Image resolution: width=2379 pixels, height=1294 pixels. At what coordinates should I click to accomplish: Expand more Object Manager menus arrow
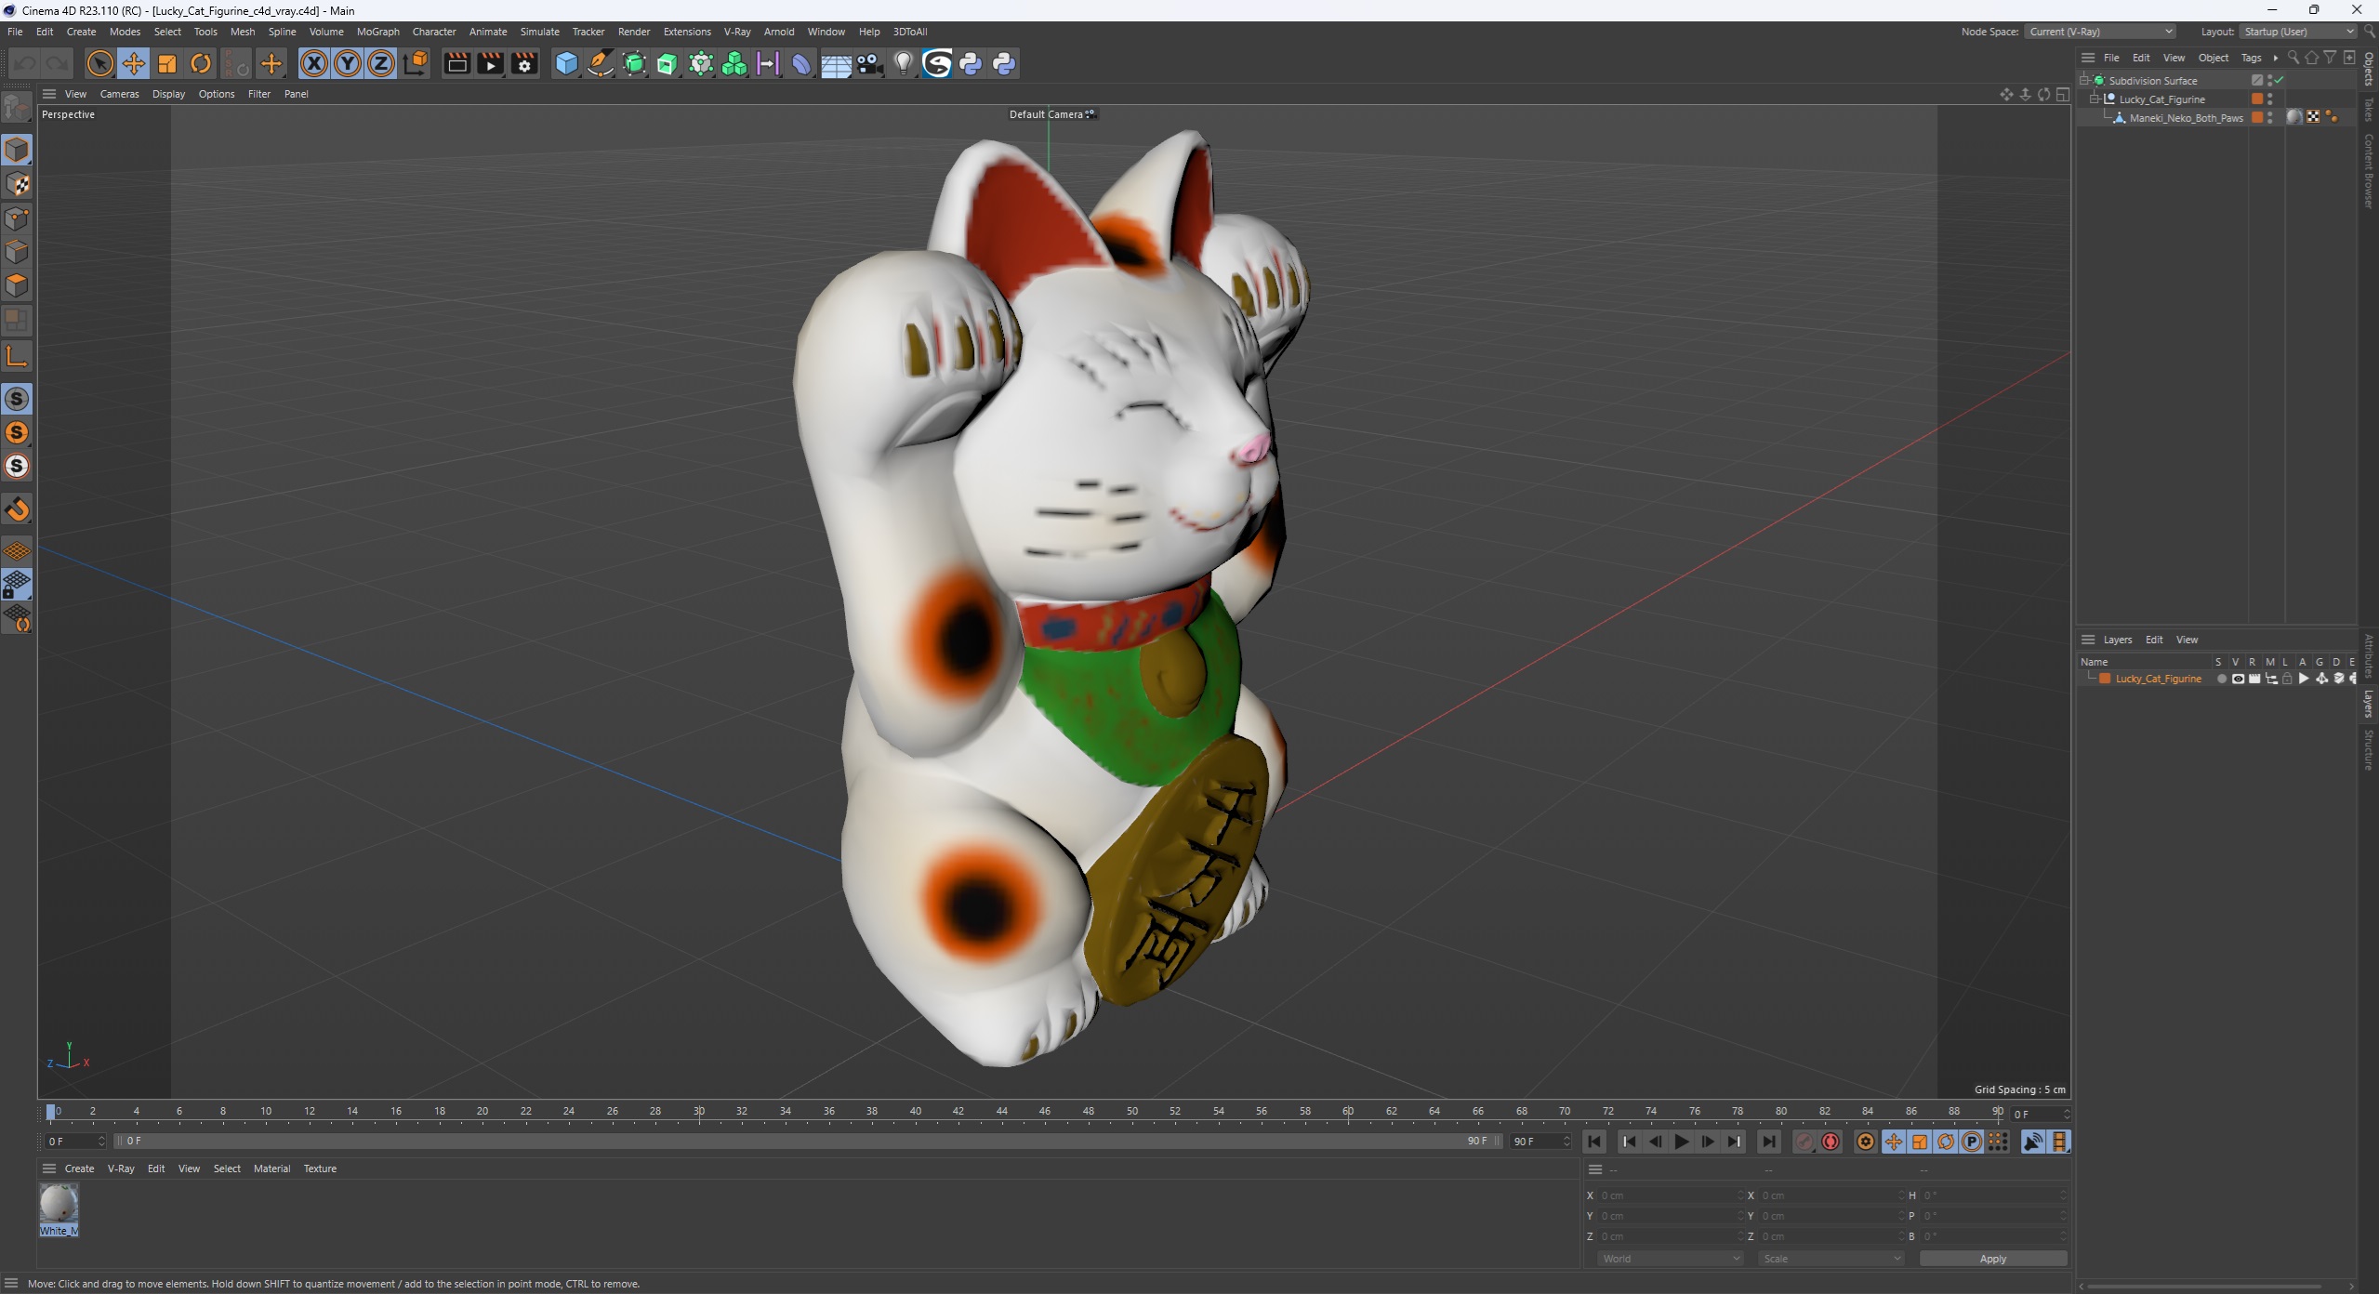pyautogui.click(x=2276, y=58)
